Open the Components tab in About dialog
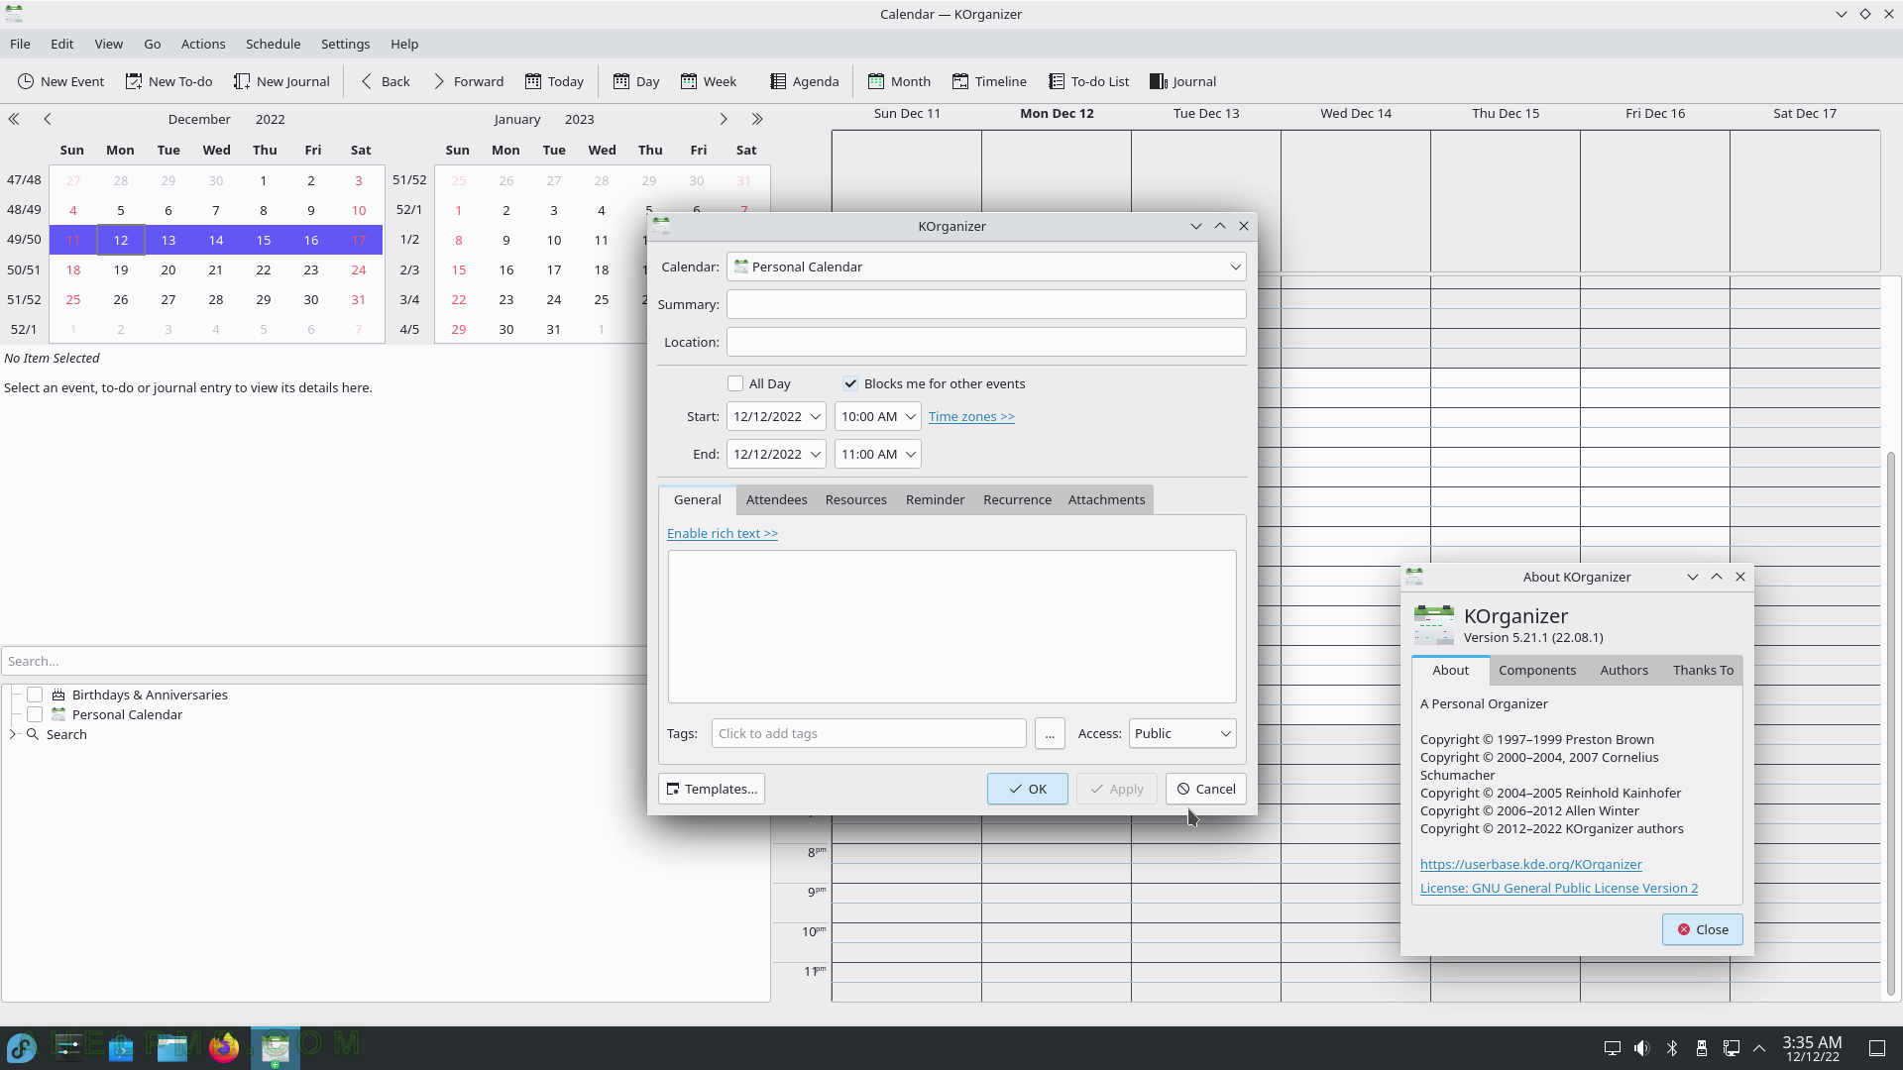This screenshot has width=1903, height=1070. click(1537, 670)
